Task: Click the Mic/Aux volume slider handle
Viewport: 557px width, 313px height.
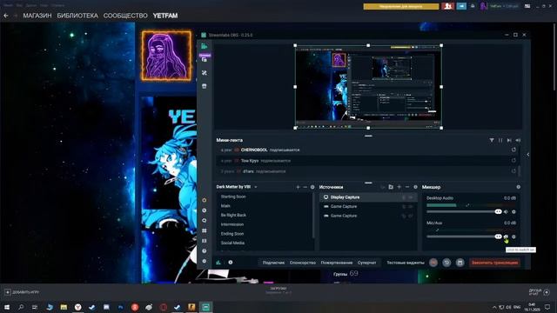Action: (x=498, y=236)
